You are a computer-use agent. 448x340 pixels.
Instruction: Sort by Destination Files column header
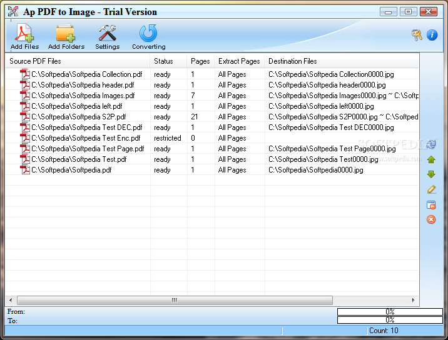[x=342, y=61]
